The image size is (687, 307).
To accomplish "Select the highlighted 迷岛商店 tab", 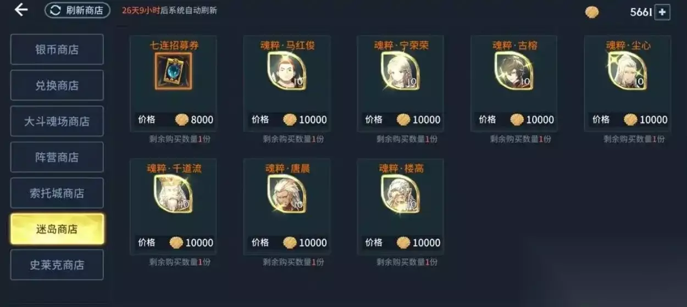I will click(57, 229).
